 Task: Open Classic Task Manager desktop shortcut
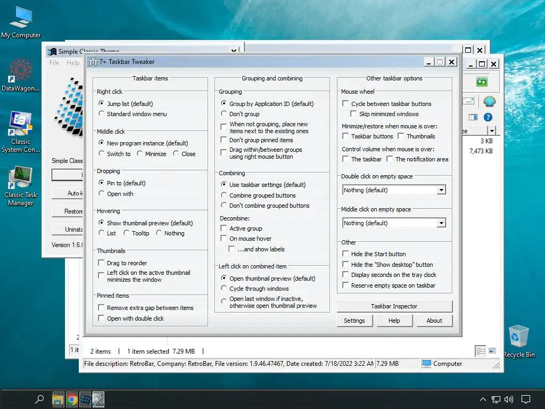point(21,186)
